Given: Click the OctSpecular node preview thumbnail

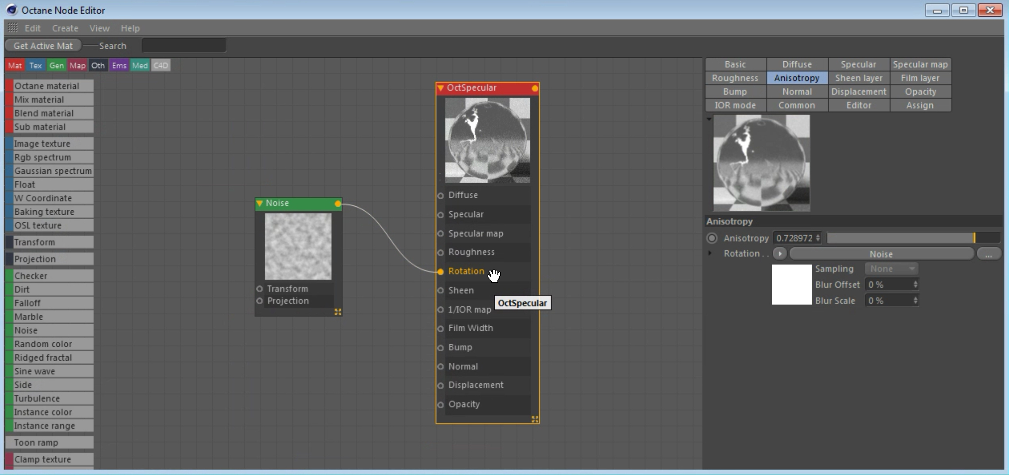Looking at the screenshot, I should (487, 140).
